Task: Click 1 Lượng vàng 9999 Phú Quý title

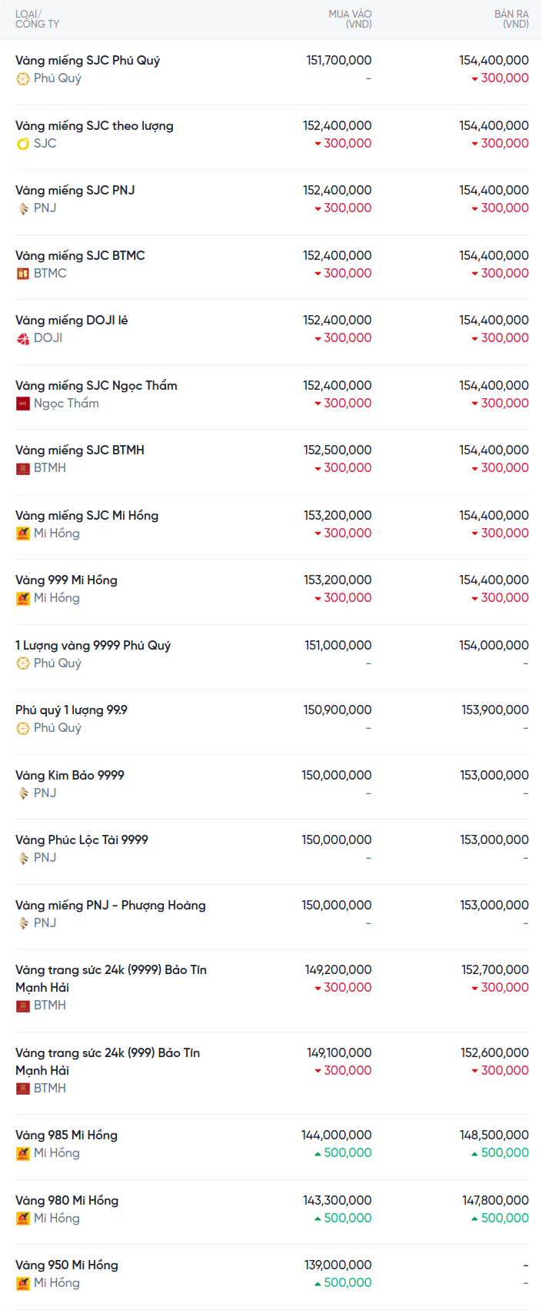Action: pos(93,646)
